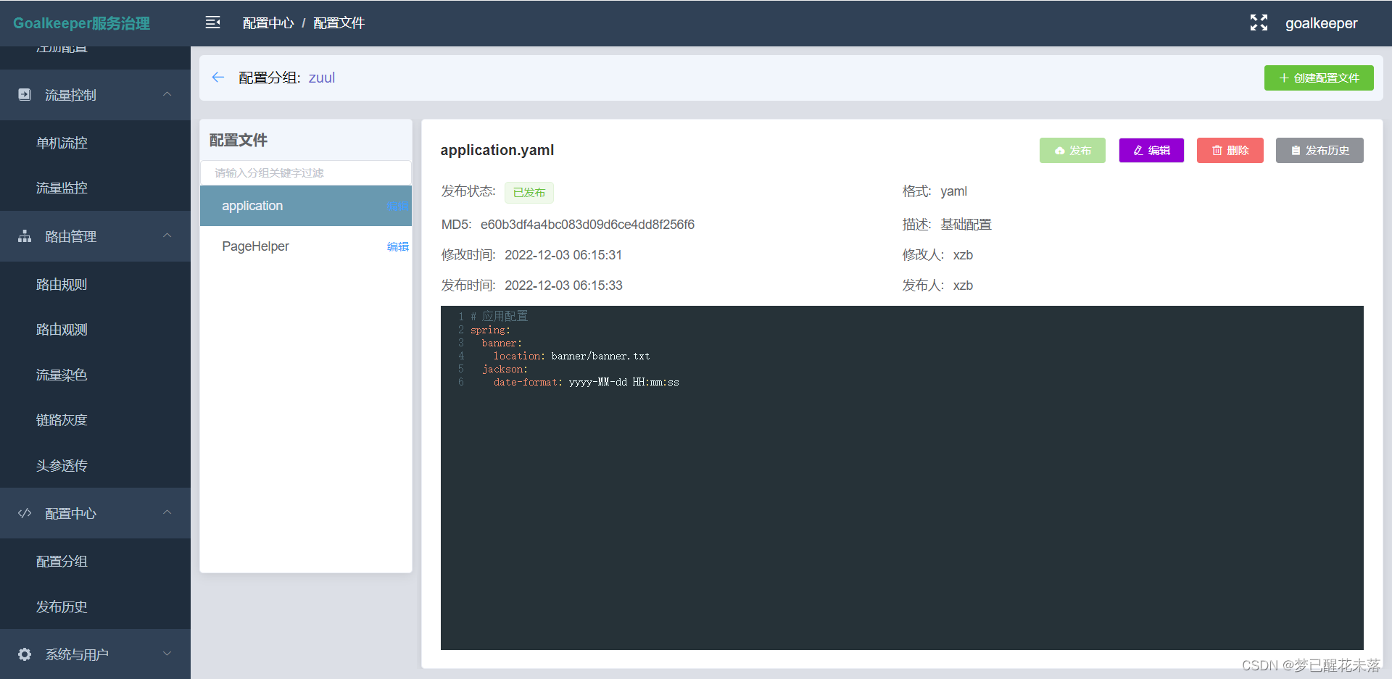Open 头参透传 menu item
Screen dimensions: 1392x679
[x=95, y=465]
